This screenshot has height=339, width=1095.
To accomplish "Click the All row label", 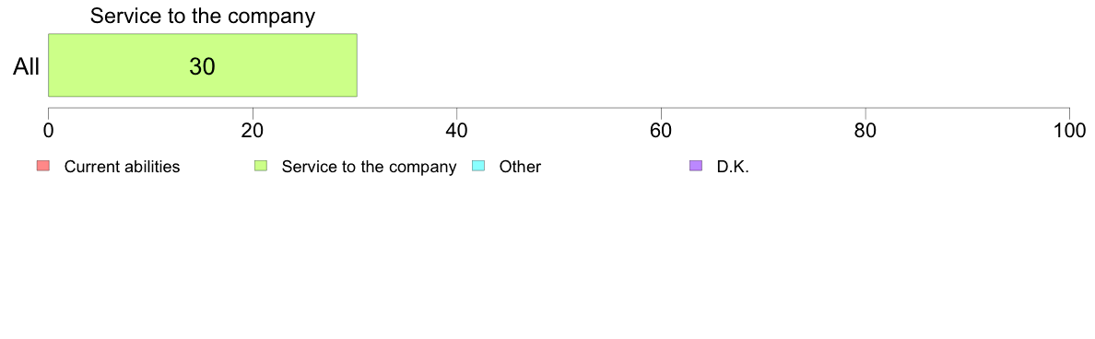I will pyautogui.click(x=26, y=66).
